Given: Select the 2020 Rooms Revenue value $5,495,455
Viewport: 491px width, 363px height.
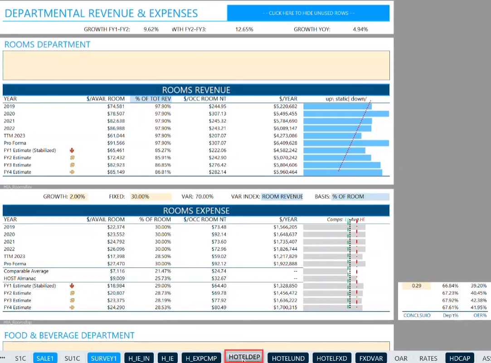Looking at the screenshot, I should 285,114.
